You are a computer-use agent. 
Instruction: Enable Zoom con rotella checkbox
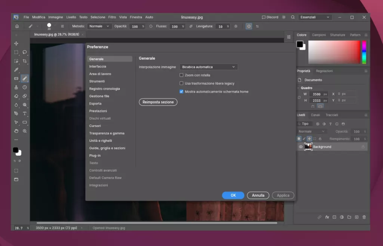click(x=181, y=75)
